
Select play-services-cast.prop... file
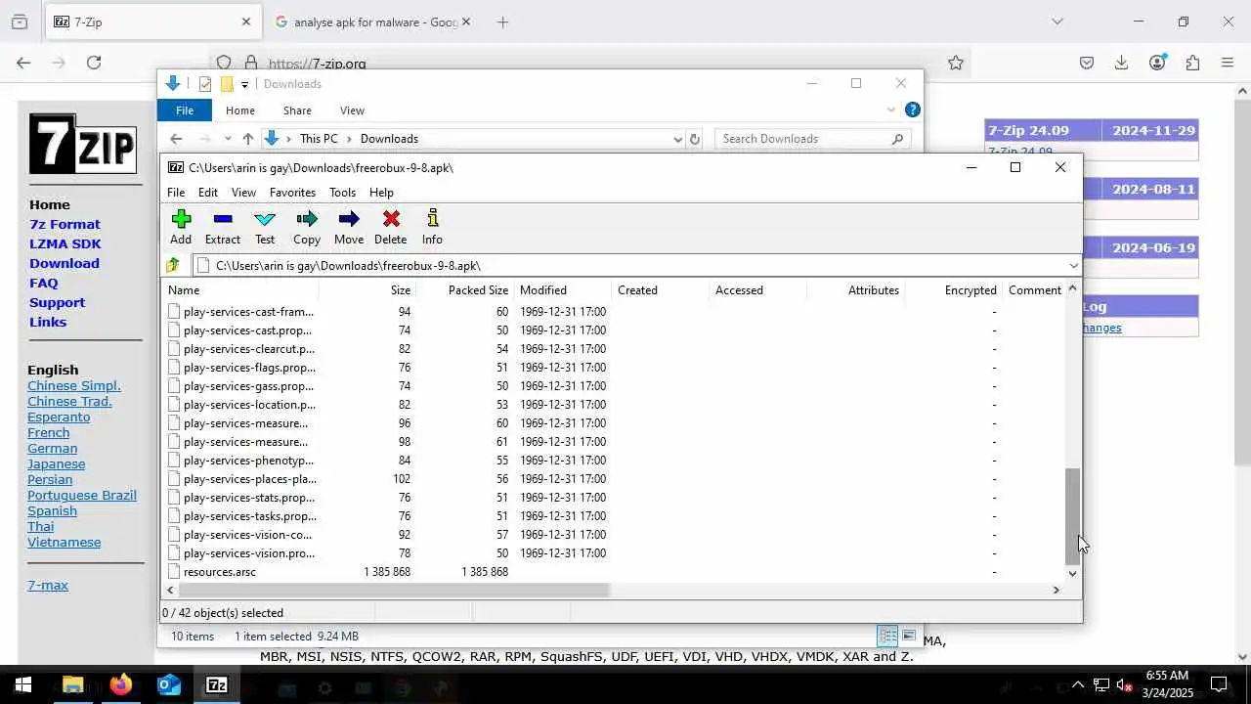point(248,330)
